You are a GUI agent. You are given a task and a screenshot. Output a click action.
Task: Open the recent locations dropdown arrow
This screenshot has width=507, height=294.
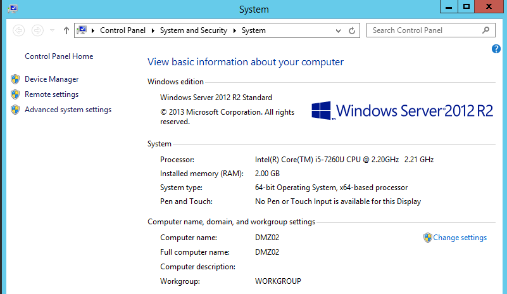52,30
